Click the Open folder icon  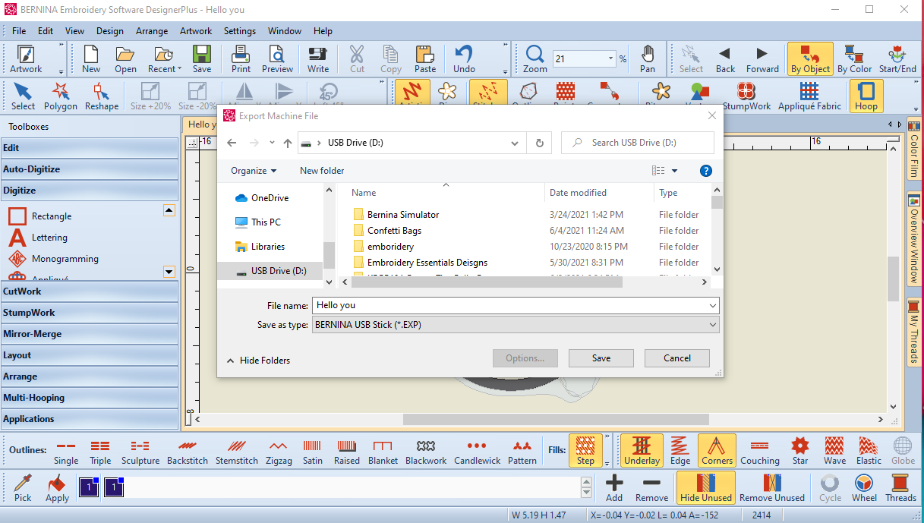click(125, 58)
